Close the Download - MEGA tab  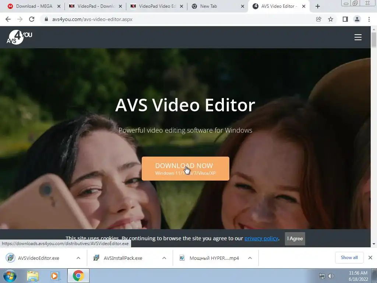point(59,6)
